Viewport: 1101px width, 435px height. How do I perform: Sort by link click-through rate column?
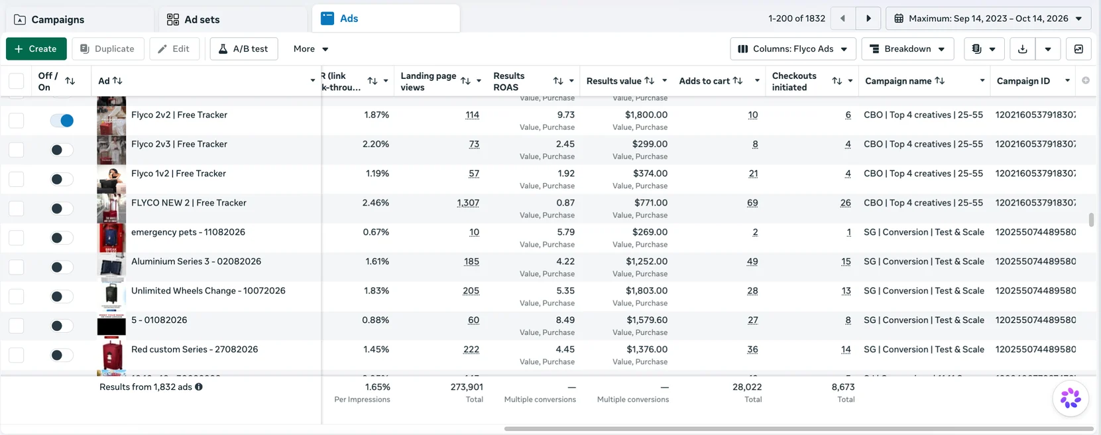point(373,81)
